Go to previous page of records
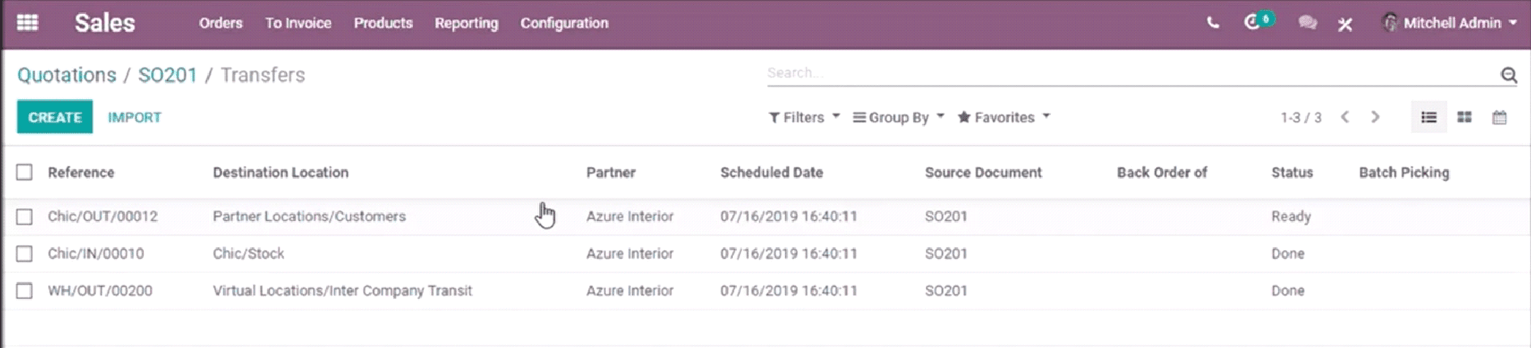 1345,117
